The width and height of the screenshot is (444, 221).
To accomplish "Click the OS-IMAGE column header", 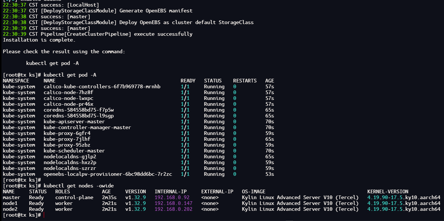I will click(x=253, y=192).
